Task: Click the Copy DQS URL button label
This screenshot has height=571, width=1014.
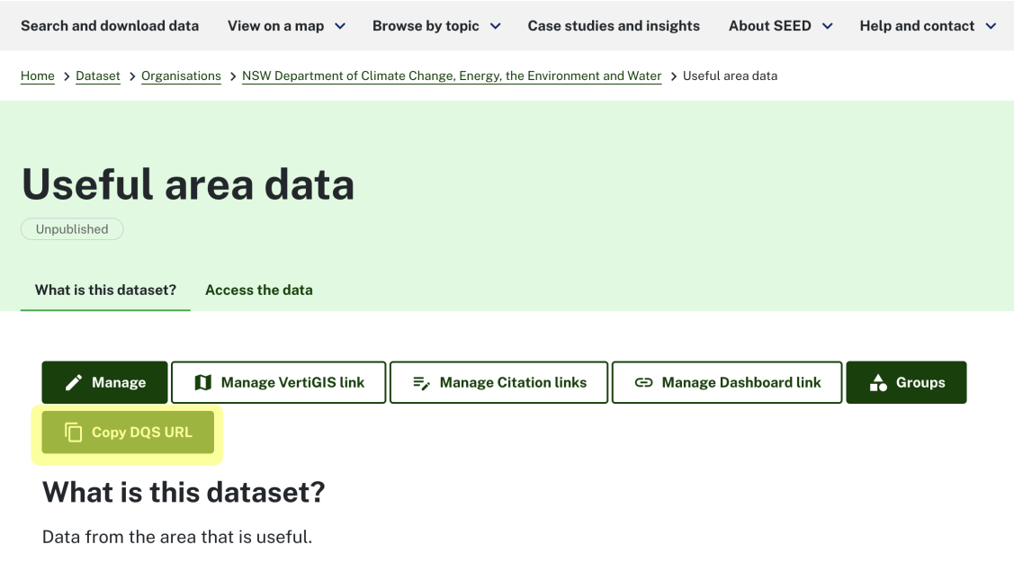Action: [x=141, y=432]
